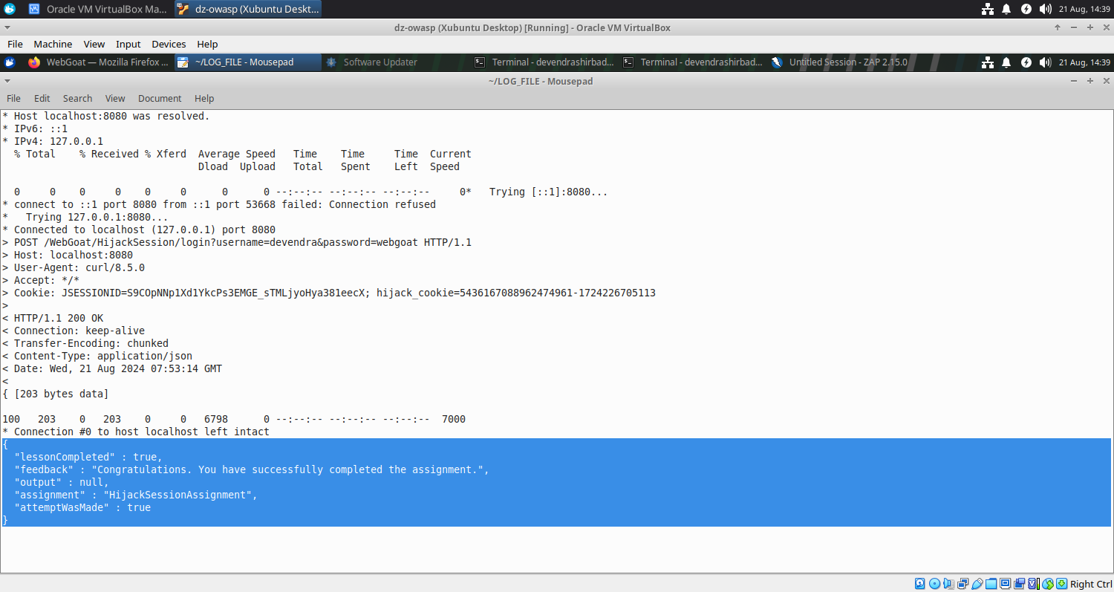Screen dimensions: 1114x592
Task: Open the VirtualBox View menu
Action: tap(94, 44)
